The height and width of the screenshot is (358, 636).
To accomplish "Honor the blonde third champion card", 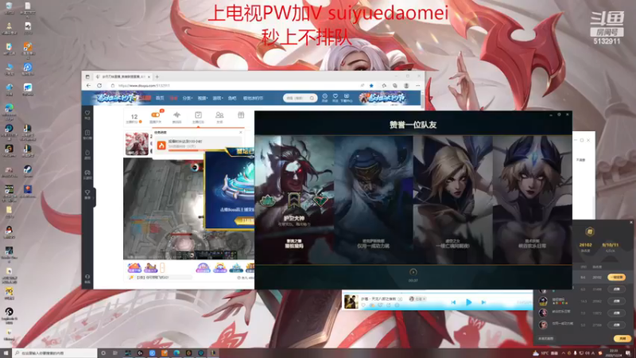I will [452, 200].
